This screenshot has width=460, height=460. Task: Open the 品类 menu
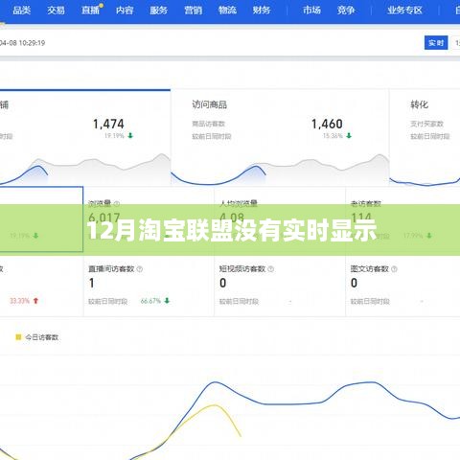22,11
